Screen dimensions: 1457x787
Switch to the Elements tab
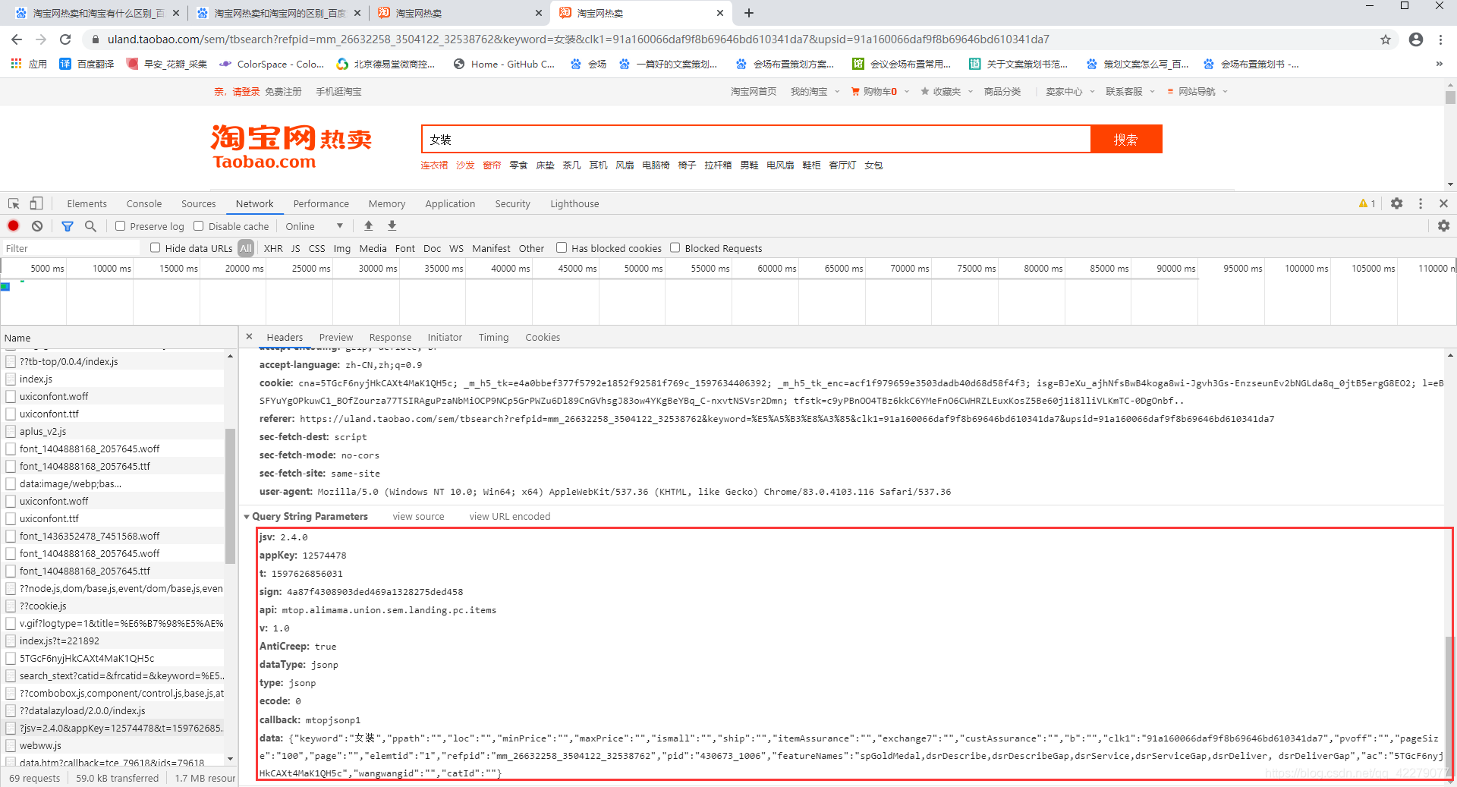pos(87,203)
